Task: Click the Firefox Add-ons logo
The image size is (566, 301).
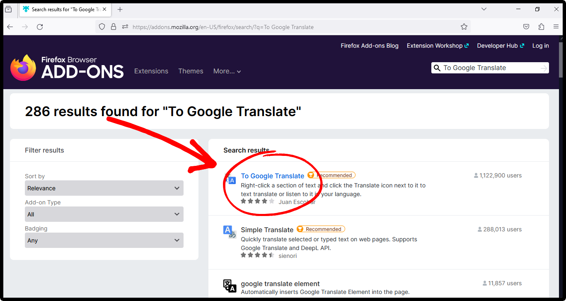Action: click(x=67, y=68)
